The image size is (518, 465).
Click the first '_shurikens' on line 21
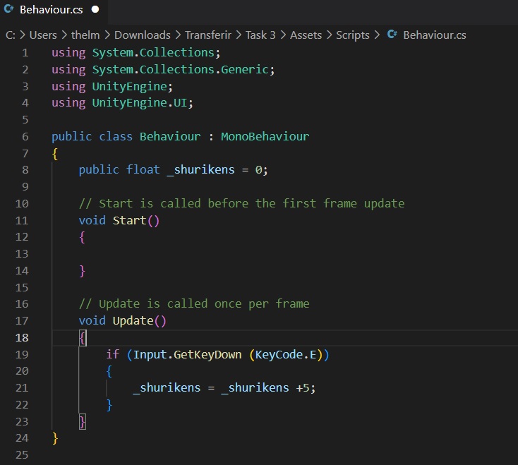[167, 387]
